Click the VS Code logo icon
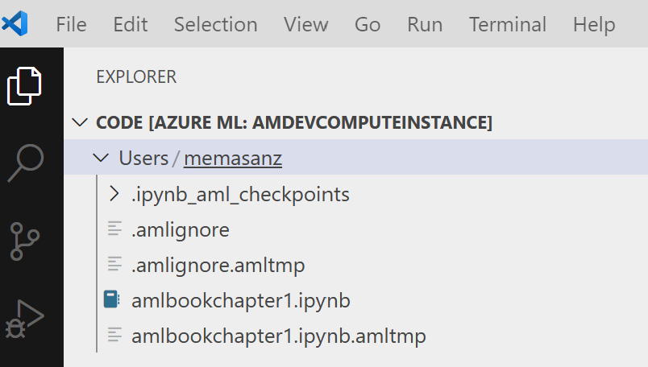This screenshot has width=648, height=367. pyautogui.click(x=15, y=23)
